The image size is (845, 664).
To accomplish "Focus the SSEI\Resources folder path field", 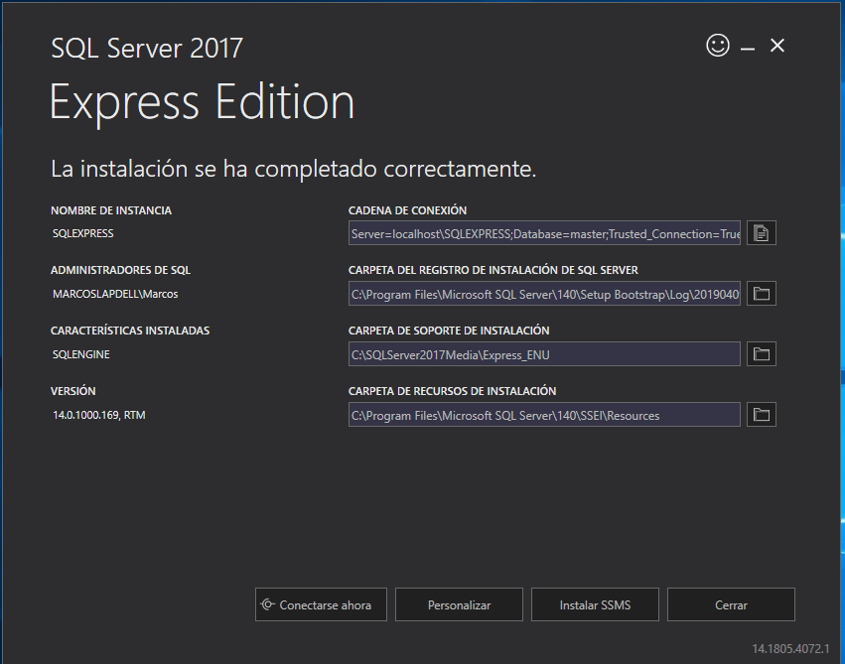I will click(x=544, y=415).
